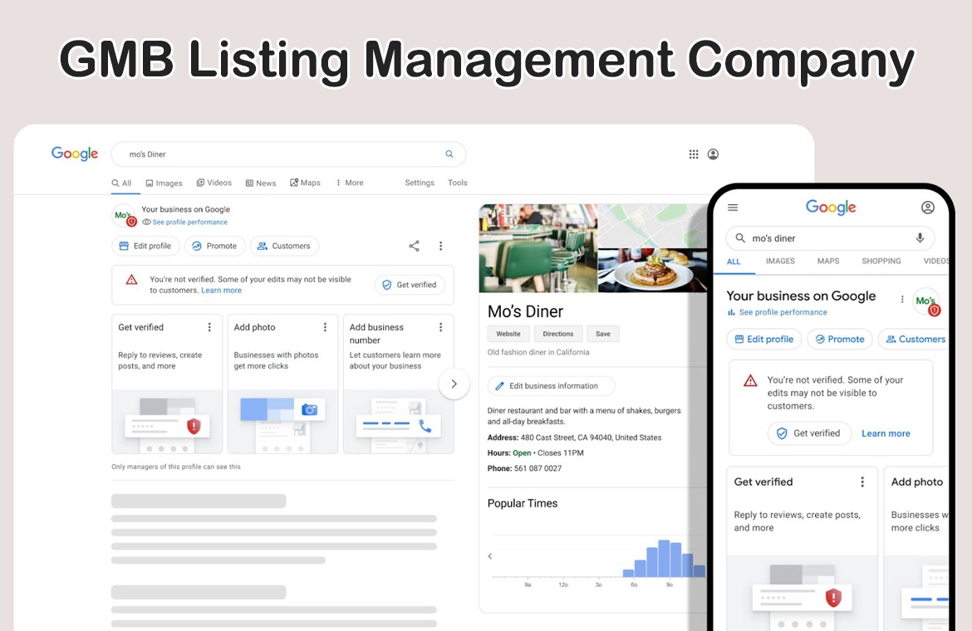Open the account avatar icon in desktop view
This screenshot has height=631, width=972.
(713, 154)
